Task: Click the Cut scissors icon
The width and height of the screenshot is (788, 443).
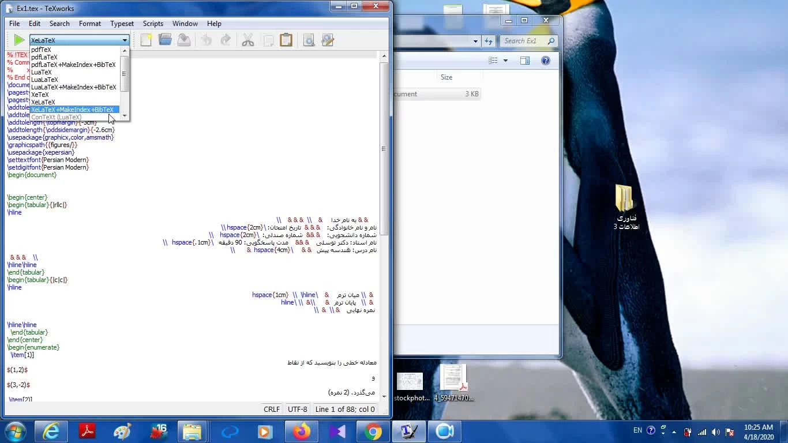Action: [248, 40]
